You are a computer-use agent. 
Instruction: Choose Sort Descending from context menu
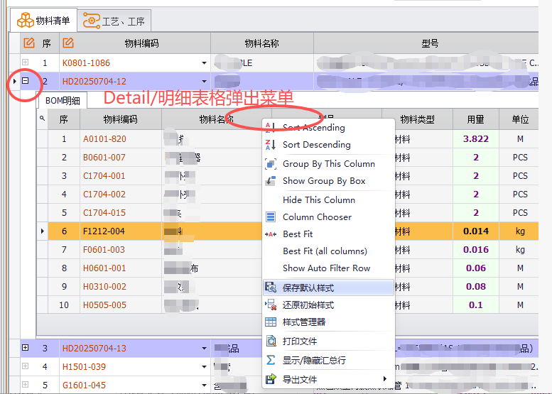(328, 145)
